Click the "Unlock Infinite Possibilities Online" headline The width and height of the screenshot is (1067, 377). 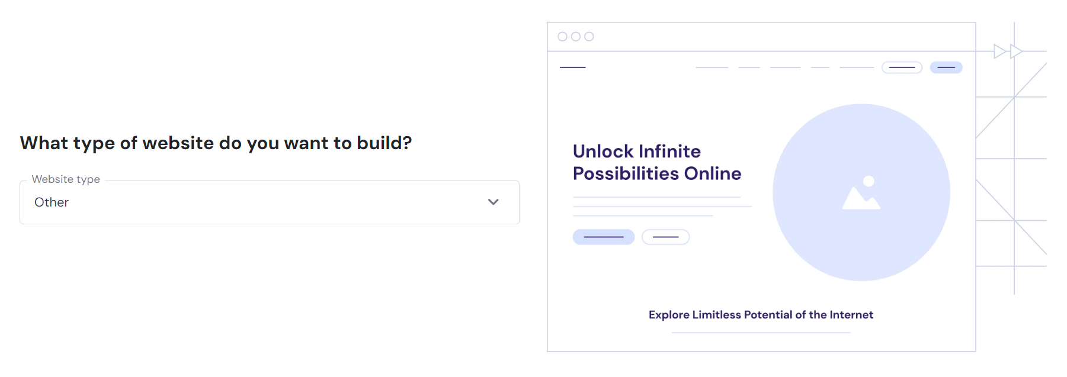coord(656,162)
